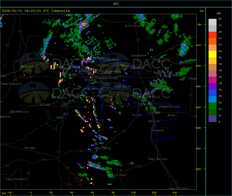Viewport: 232px width, 196px height.
Task: Click the Valle_Grande place label
Action: (x=77, y=95)
